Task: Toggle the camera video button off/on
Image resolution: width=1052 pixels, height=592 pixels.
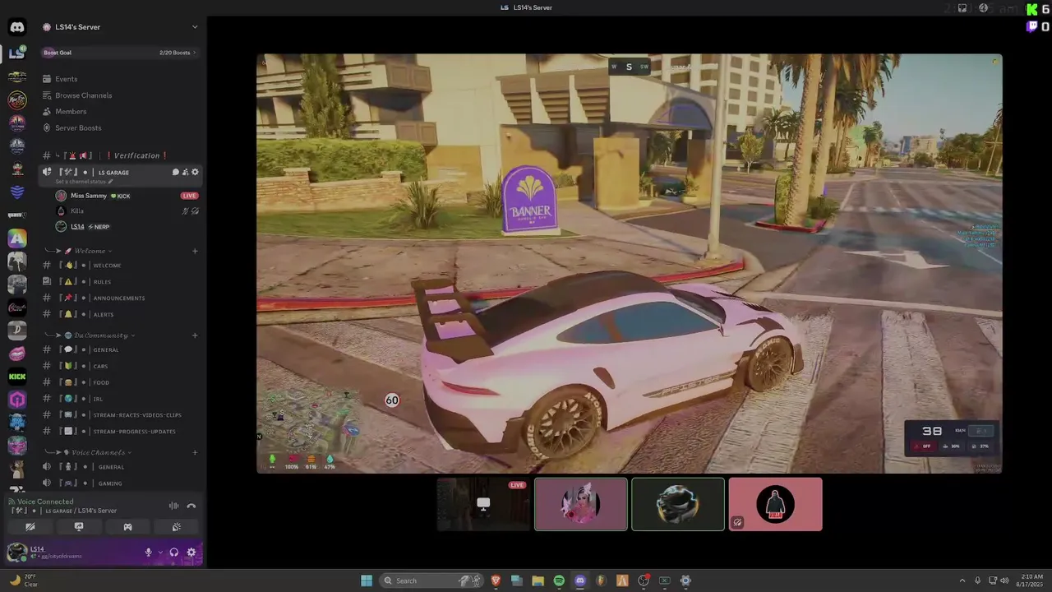Action: [x=30, y=527]
